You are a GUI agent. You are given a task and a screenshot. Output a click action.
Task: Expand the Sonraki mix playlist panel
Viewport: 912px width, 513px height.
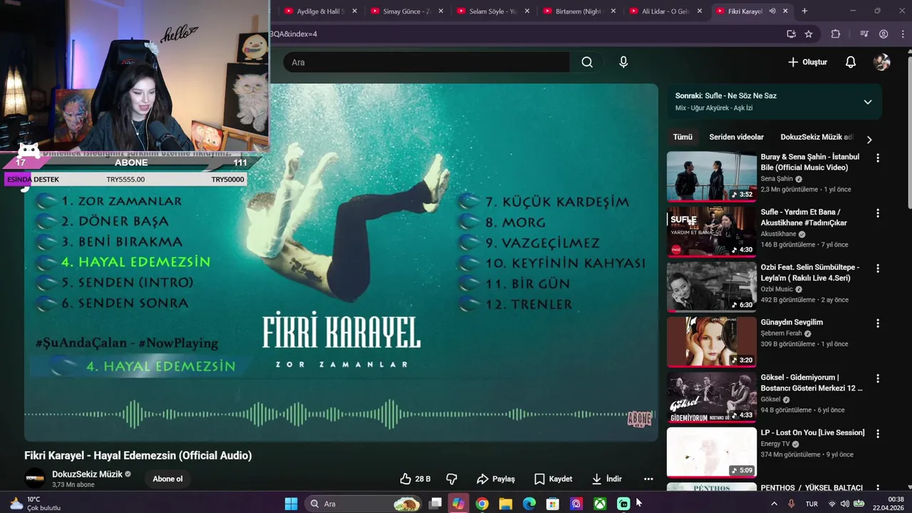[x=867, y=102]
